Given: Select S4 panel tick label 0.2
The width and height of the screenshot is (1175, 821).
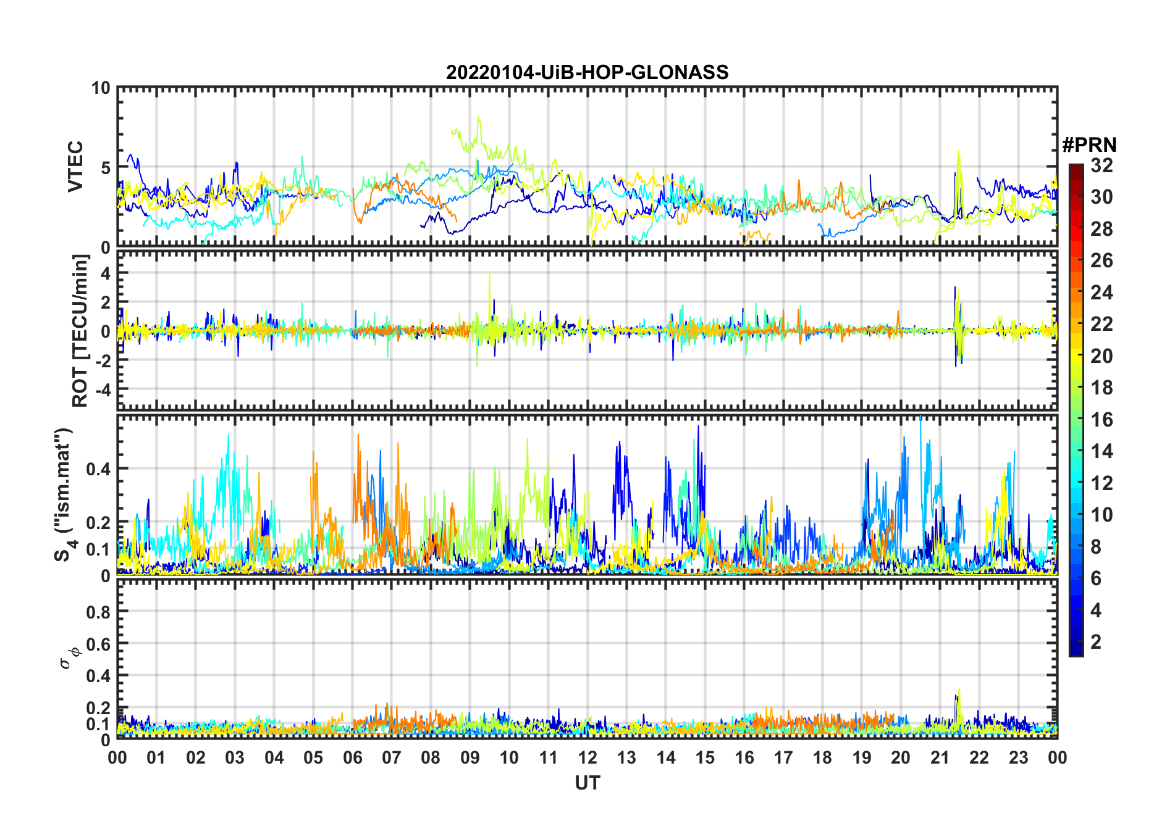Looking at the screenshot, I should coord(99,523).
